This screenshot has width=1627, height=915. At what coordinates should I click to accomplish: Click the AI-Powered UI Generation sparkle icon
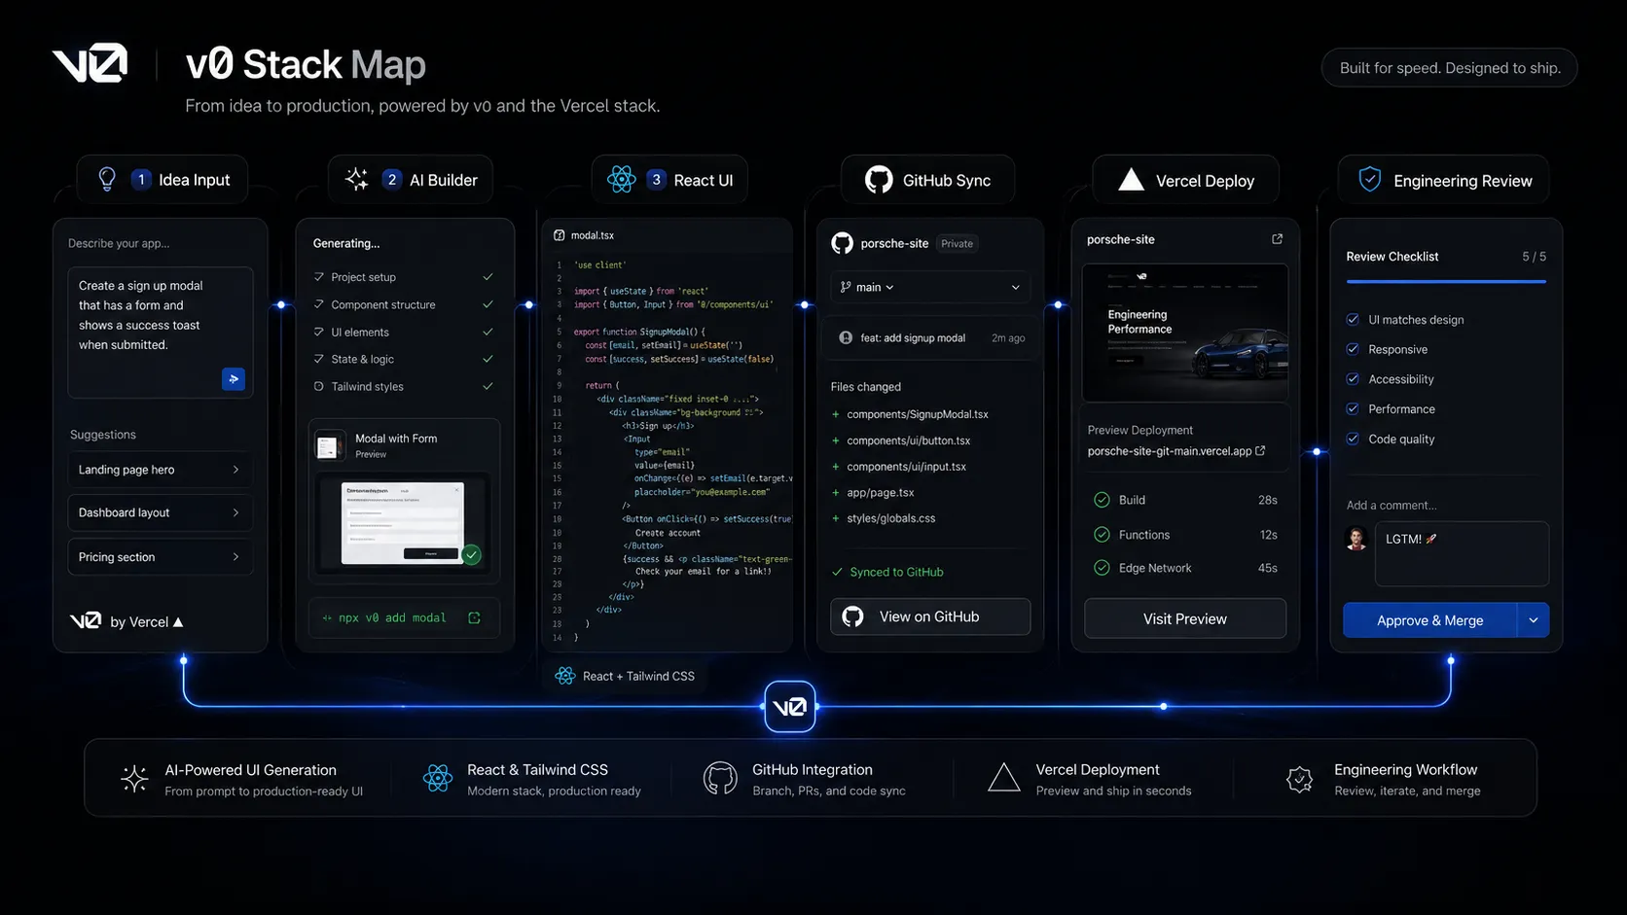134,779
